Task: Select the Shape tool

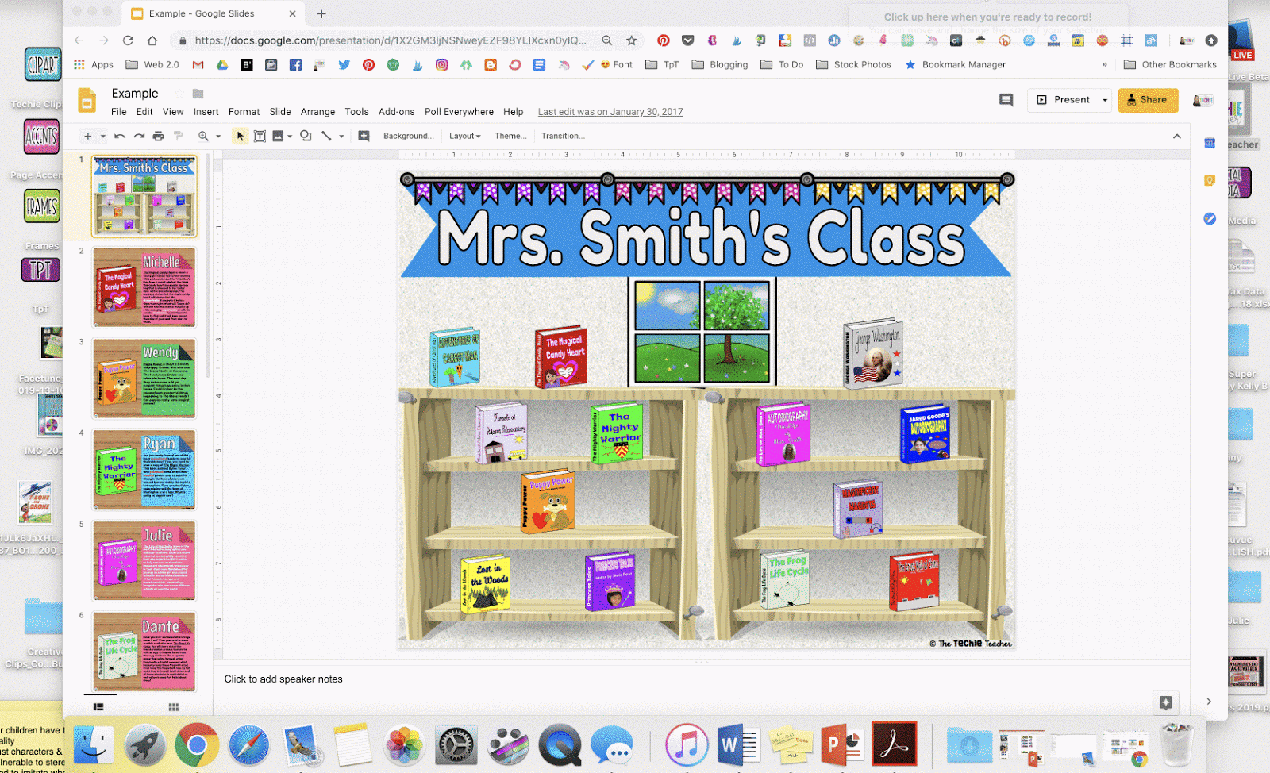Action: coord(306,137)
